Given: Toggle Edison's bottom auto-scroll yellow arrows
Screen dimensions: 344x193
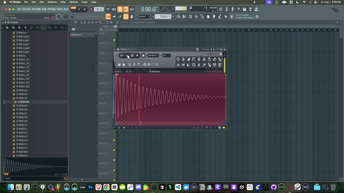Looking at the screenshot, I should coord(224,128).
